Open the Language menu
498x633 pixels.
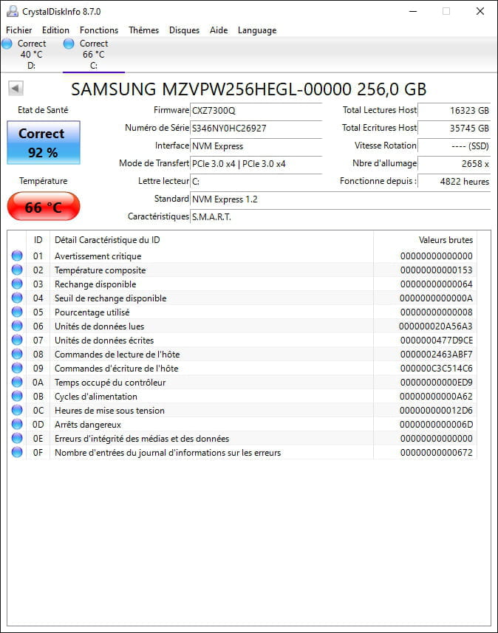click(257, 30)
